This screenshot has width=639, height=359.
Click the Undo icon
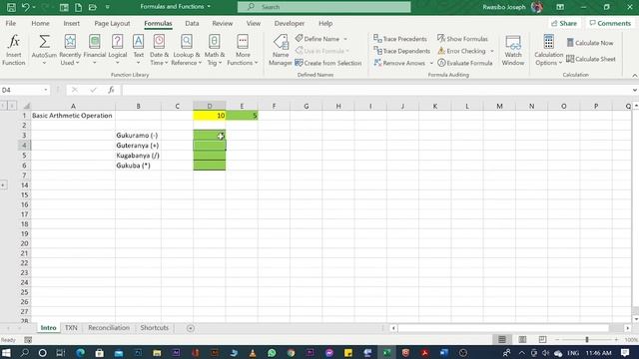[25, 7]
